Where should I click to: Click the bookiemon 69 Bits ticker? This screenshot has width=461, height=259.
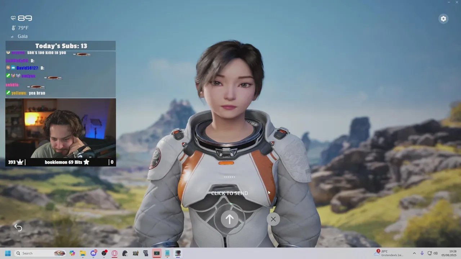click(x=67, y=162)
